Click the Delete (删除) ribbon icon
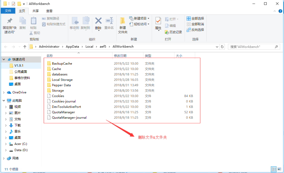Image resolution: width=284 pixels, height=173 pixels. [98, 24]
